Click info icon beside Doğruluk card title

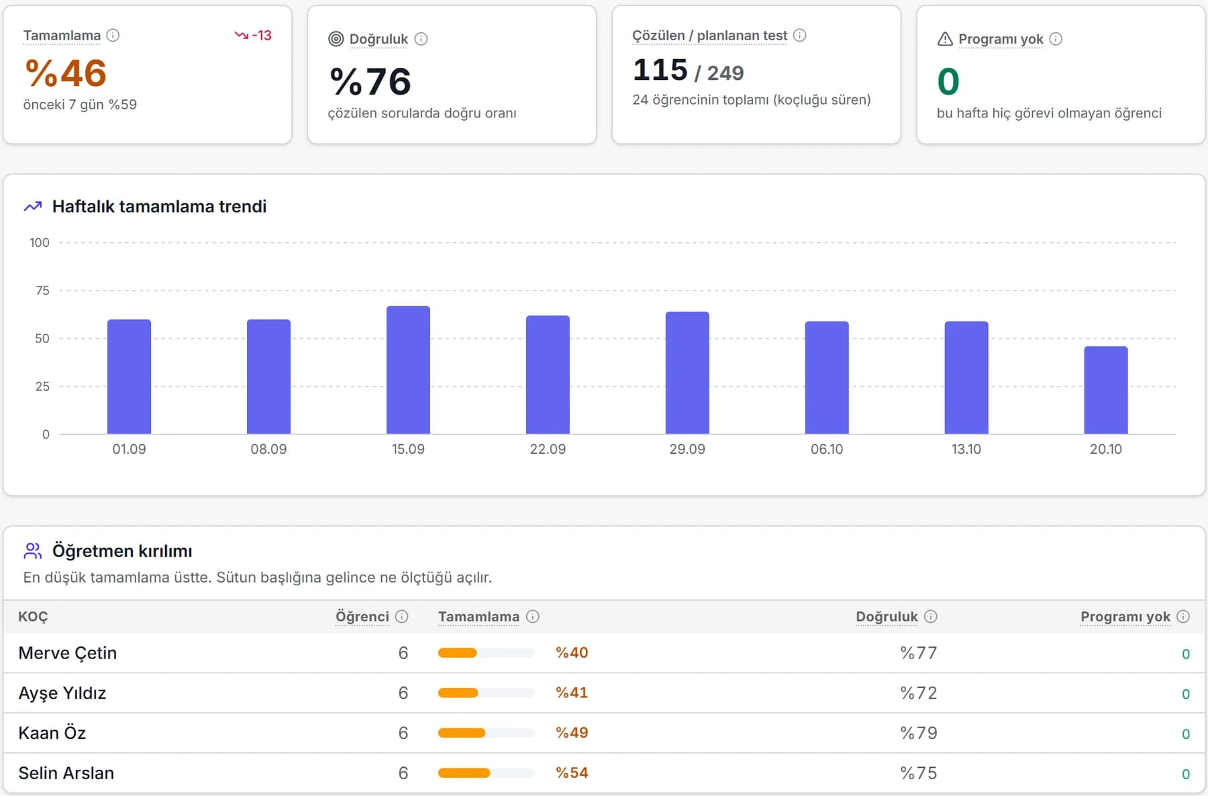click(x=421, y=39)
